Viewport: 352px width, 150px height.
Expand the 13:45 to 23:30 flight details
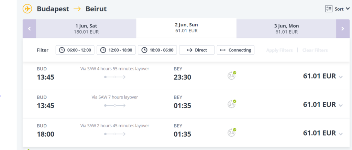click(341, 77)
